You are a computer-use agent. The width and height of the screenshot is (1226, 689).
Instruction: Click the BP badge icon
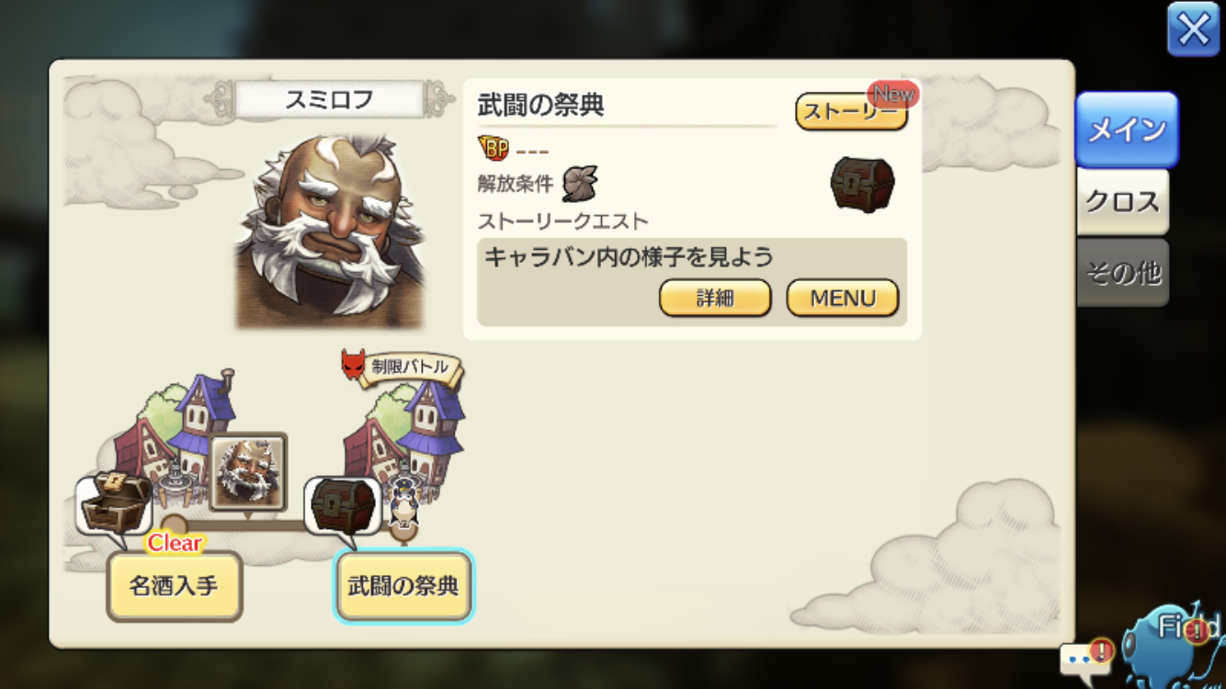pos(493,148)
